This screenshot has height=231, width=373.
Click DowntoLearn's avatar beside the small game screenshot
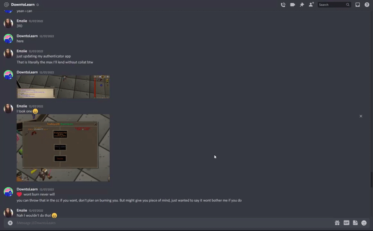coord(8,75)
